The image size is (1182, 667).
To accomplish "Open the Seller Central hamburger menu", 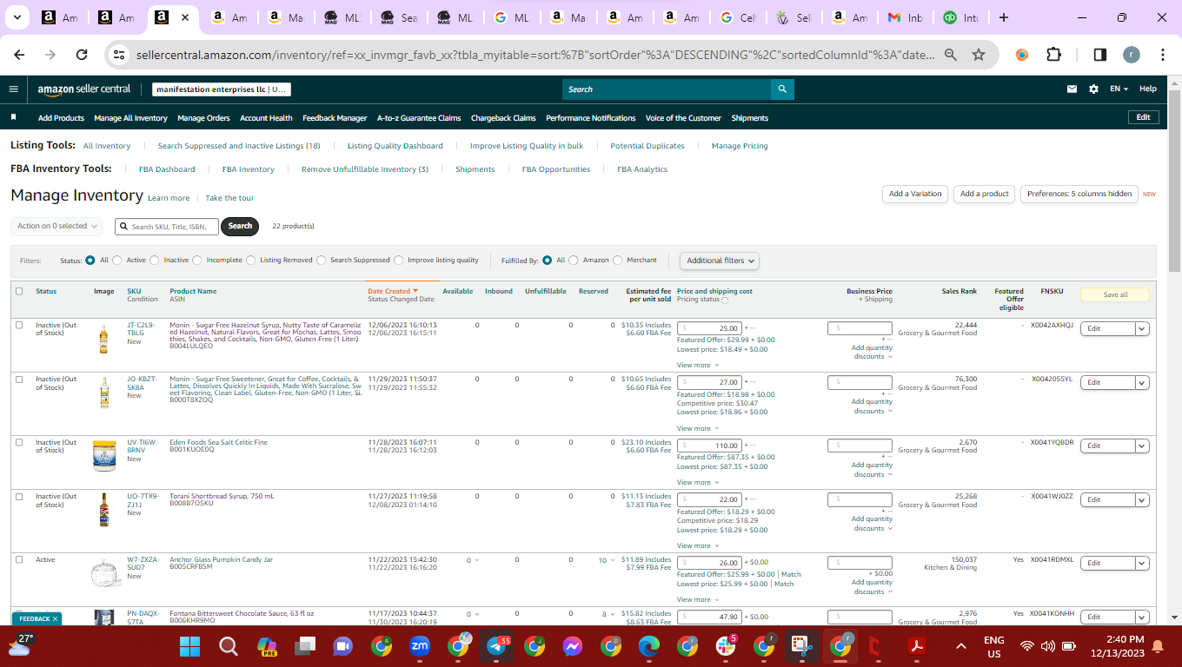I will (x=13, y=89).
